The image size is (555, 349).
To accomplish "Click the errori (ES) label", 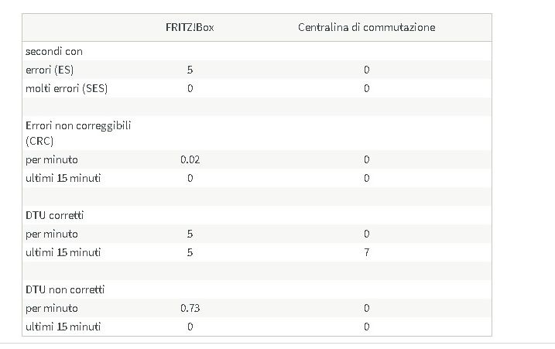I will [50, 70].
